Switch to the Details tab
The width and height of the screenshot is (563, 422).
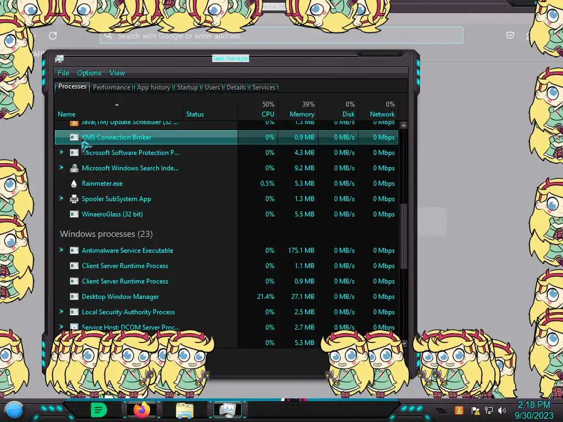[236, 87]
